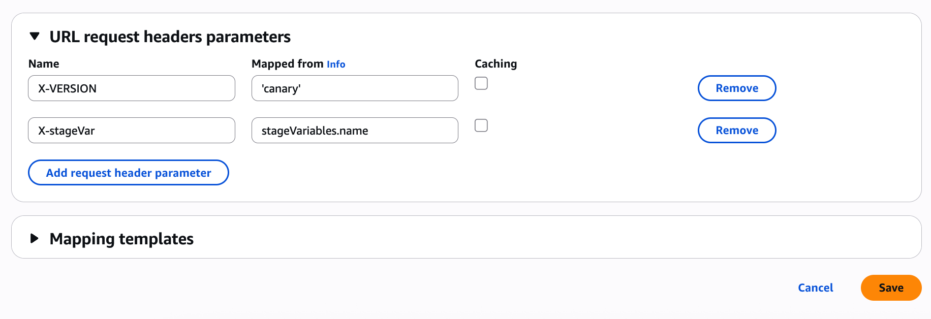The height and width of the screenshot is (319, 931).
Task: Remove the X-stageVar header parameter
Action: (736, 131)
